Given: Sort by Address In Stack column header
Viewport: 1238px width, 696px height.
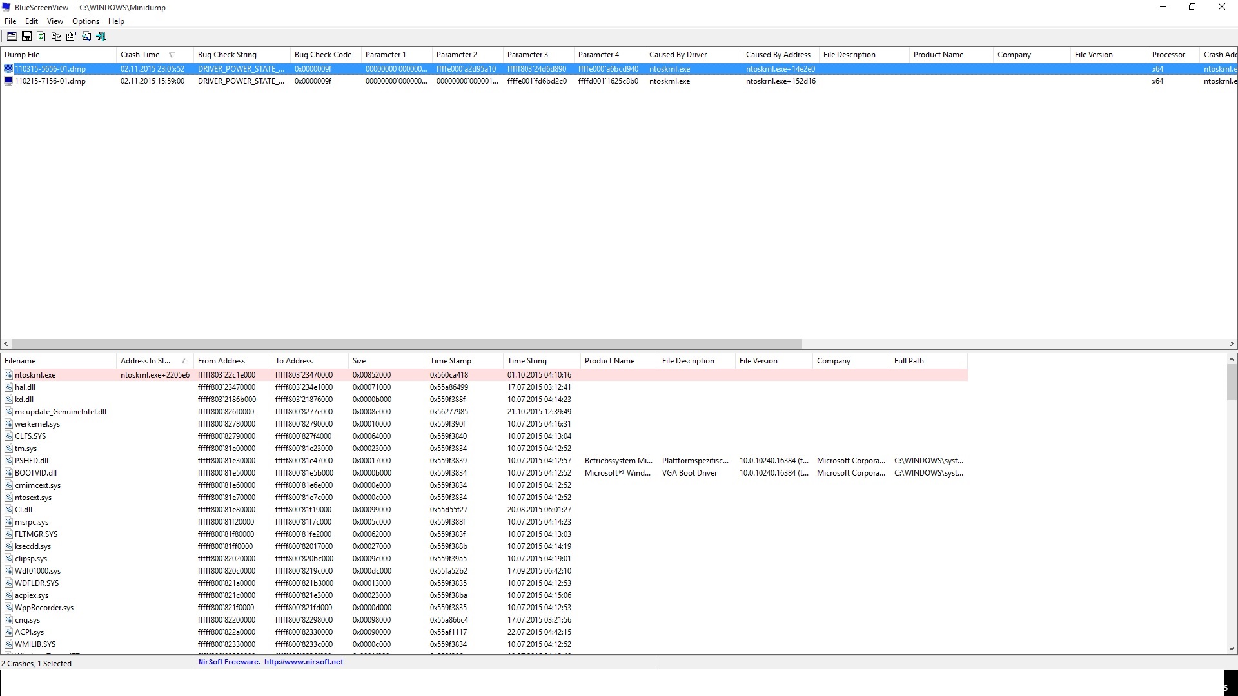Looking at the screenshot, I should pos(146,361).
